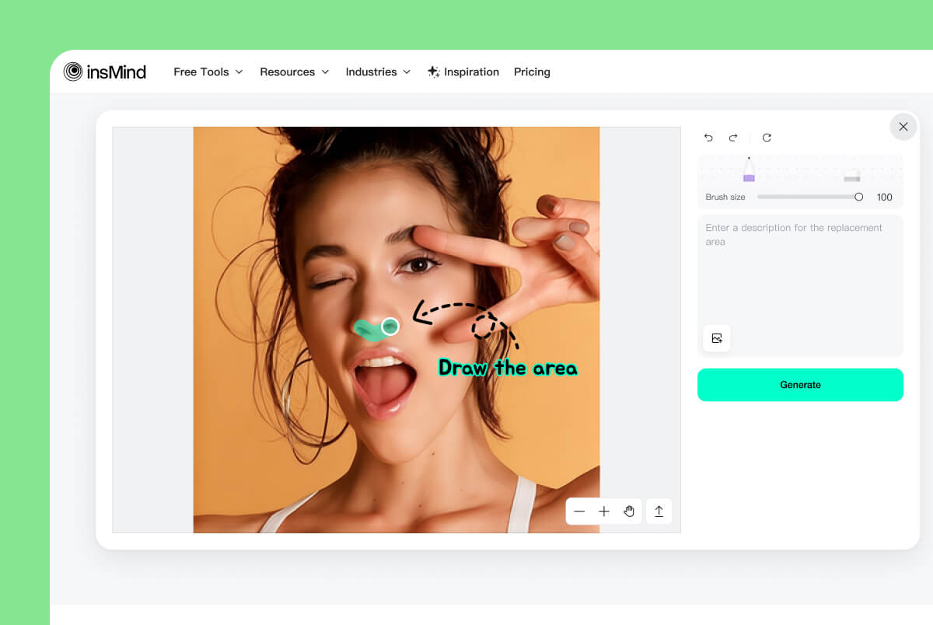
Task: Zoom in the canvas with the plus icon
Action: tap(604, 512)
